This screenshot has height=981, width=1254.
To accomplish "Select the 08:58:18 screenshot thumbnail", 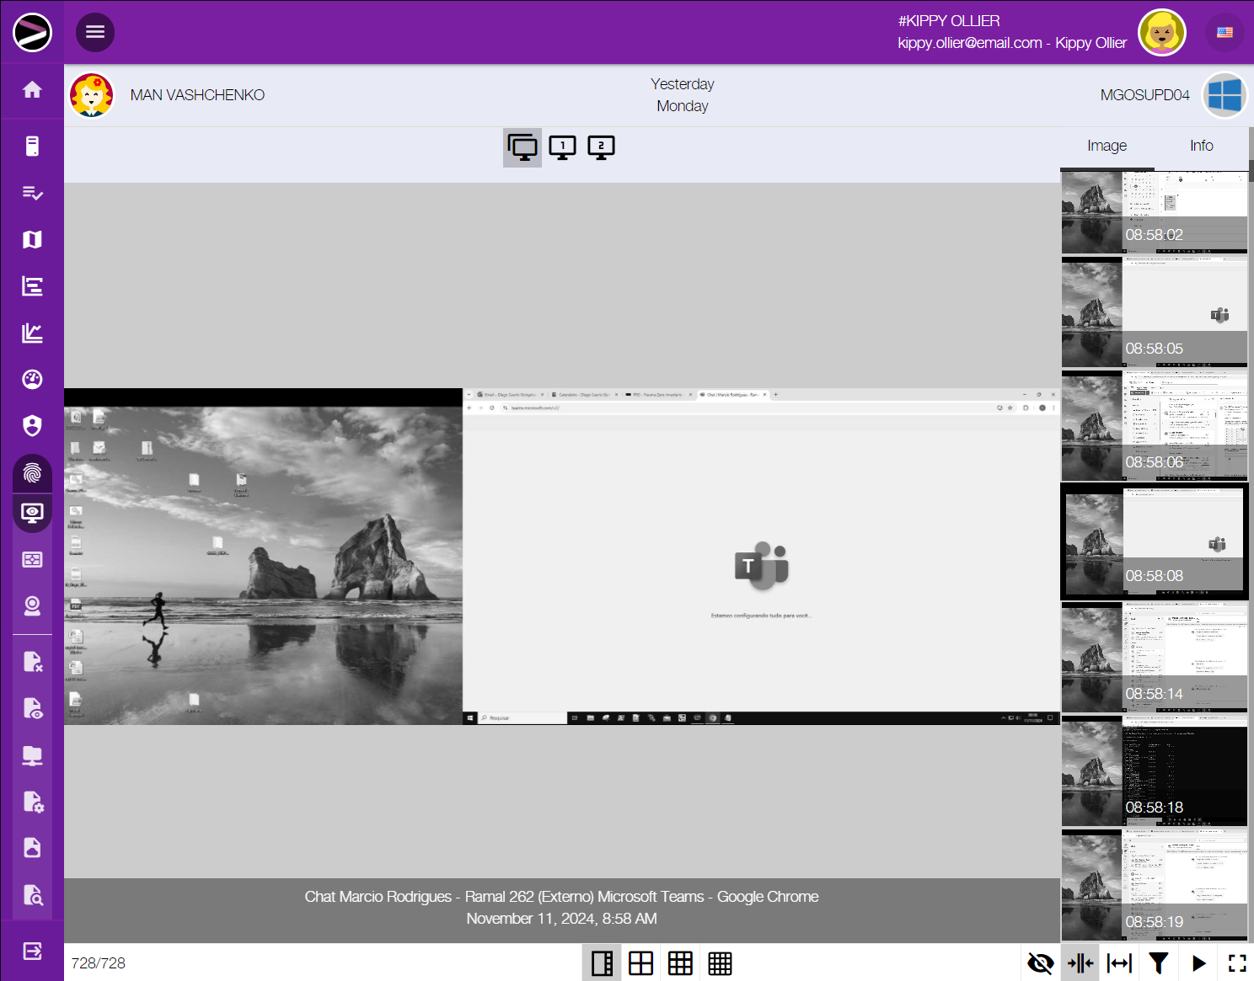I will (x=1154, y=771).
